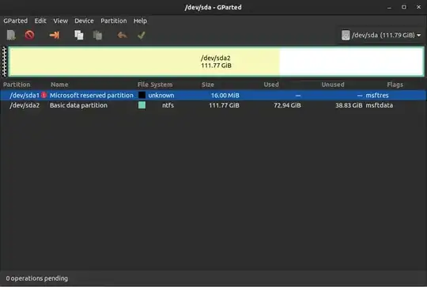Viewport: 427px width, 287px height.
Task: Click the disk icon in the device selector
Action: [346, 35]
